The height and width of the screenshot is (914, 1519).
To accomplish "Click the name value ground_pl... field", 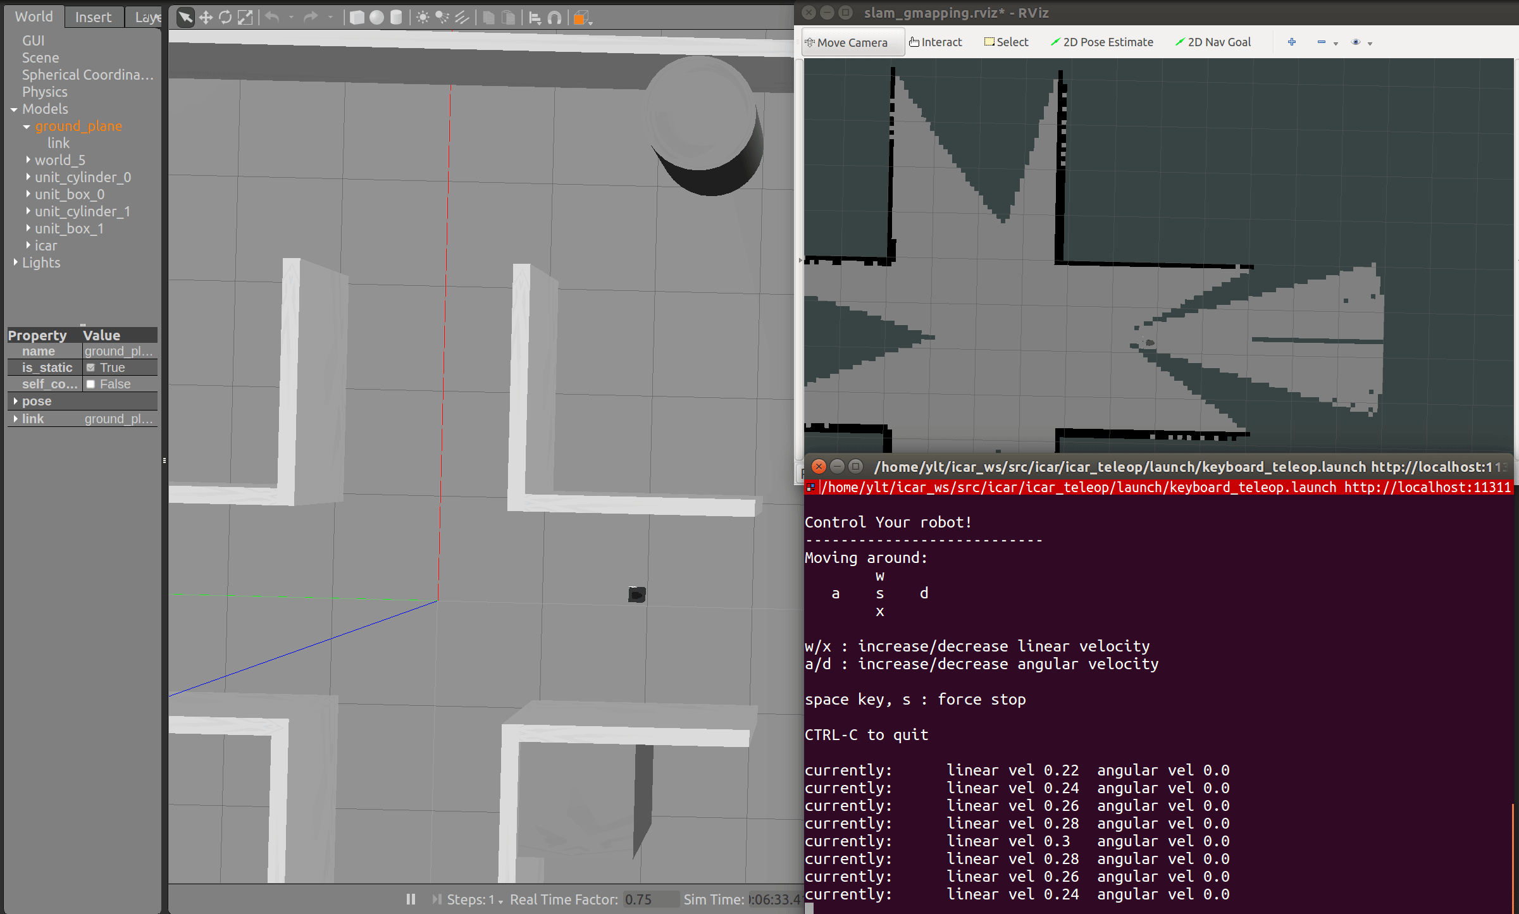I will click(120, 351).
